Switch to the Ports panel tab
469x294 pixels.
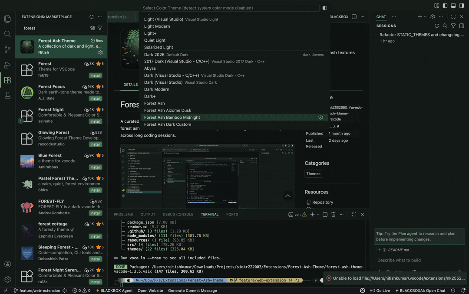pos(232,215)
